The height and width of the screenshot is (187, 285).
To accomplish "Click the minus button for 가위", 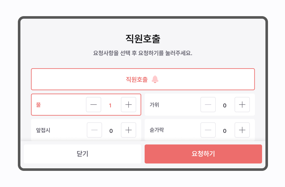I will 208,105.
